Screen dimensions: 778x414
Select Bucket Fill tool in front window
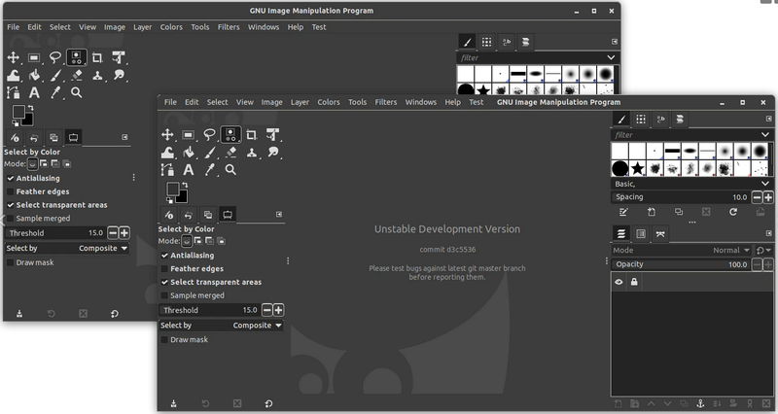click(189, 153)
